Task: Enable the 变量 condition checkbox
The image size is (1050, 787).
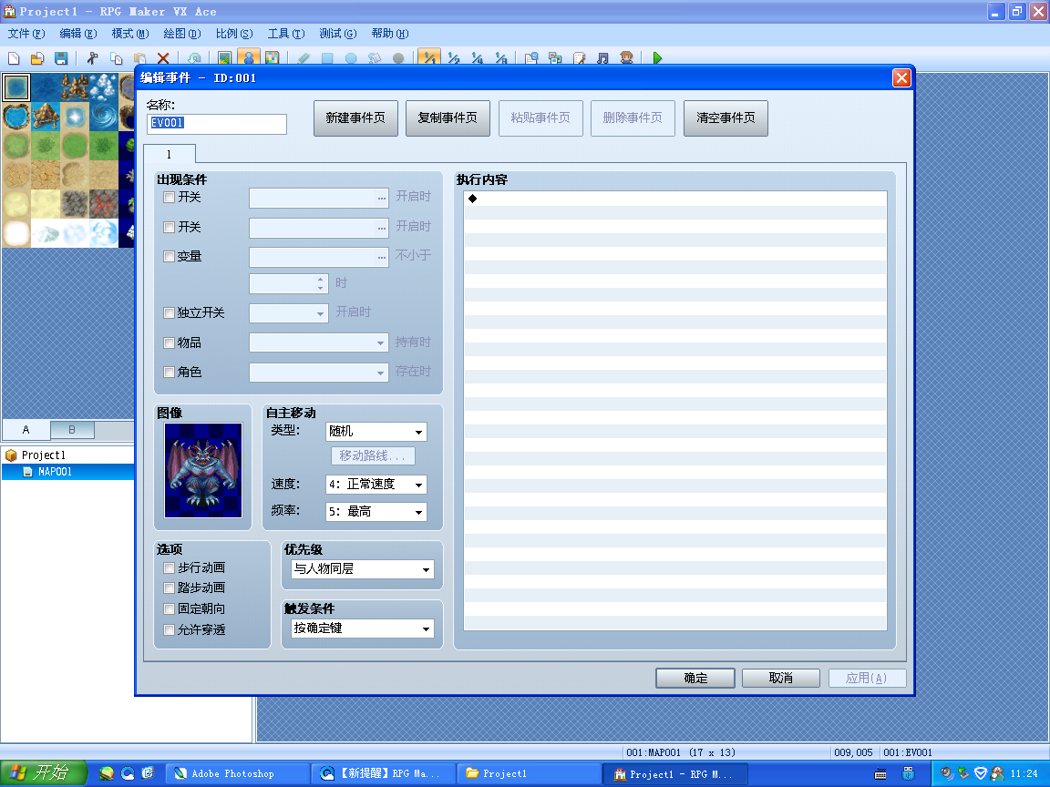Action: [170, 256]
